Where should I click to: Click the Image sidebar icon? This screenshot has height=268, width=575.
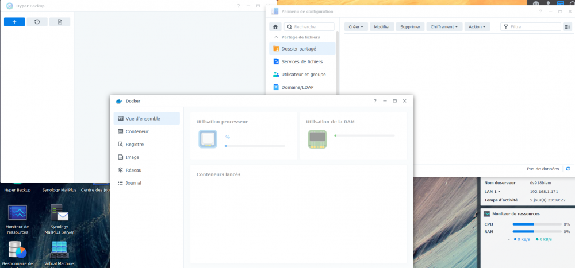click(120, 157)
